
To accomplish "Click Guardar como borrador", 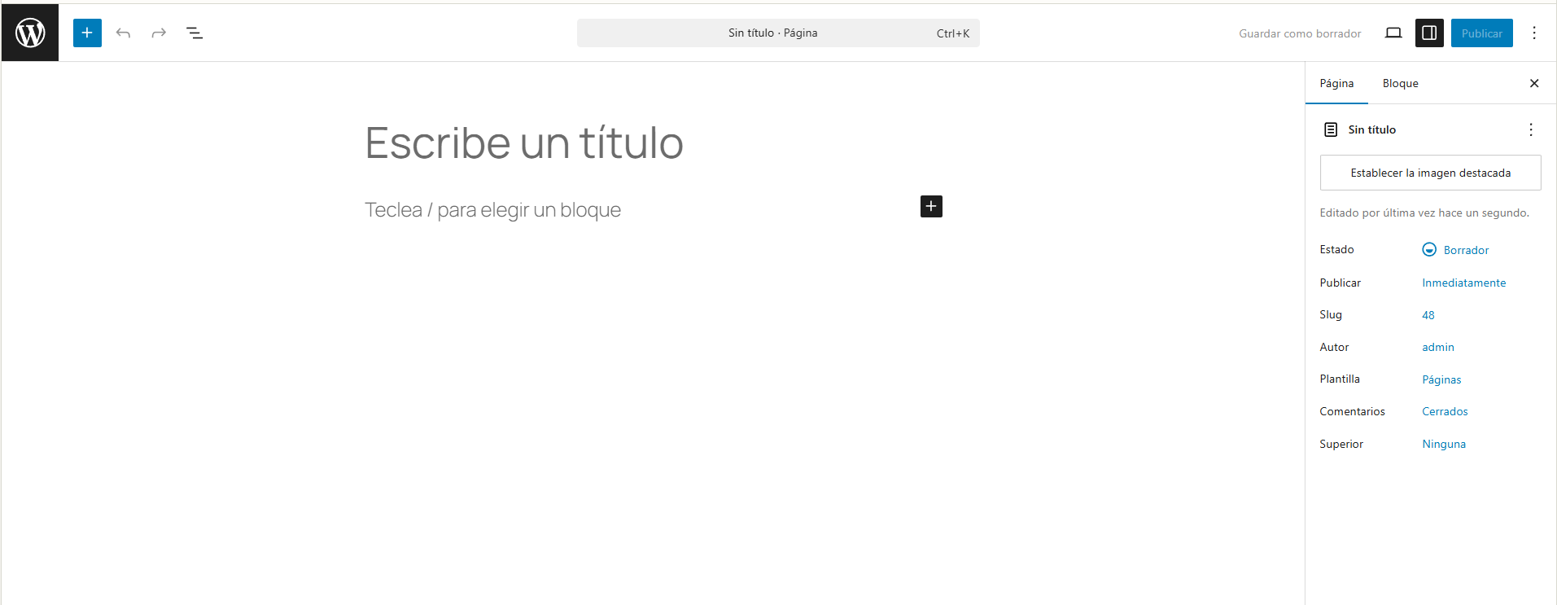I will click(1300, 33).
